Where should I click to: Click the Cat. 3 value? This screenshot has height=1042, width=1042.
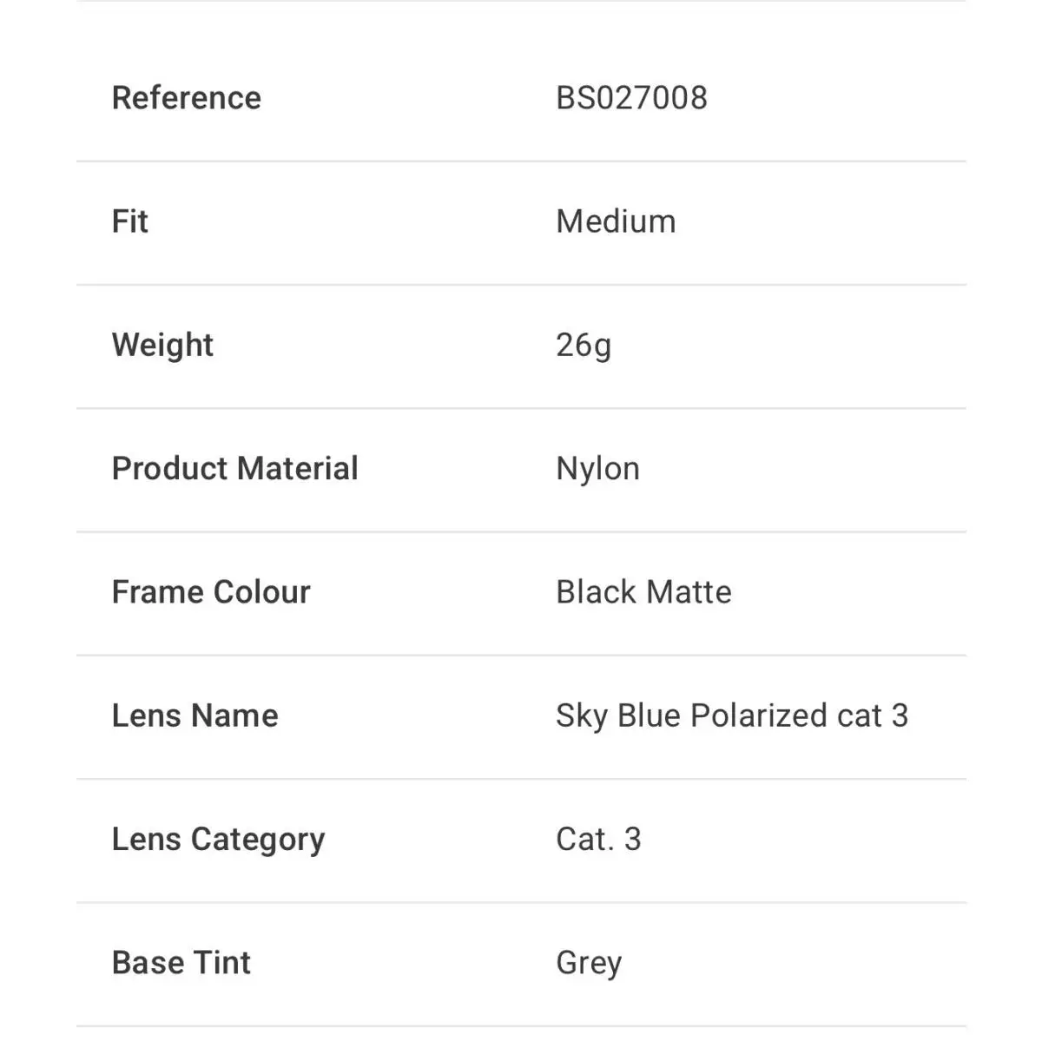click(x=598, y=840)
